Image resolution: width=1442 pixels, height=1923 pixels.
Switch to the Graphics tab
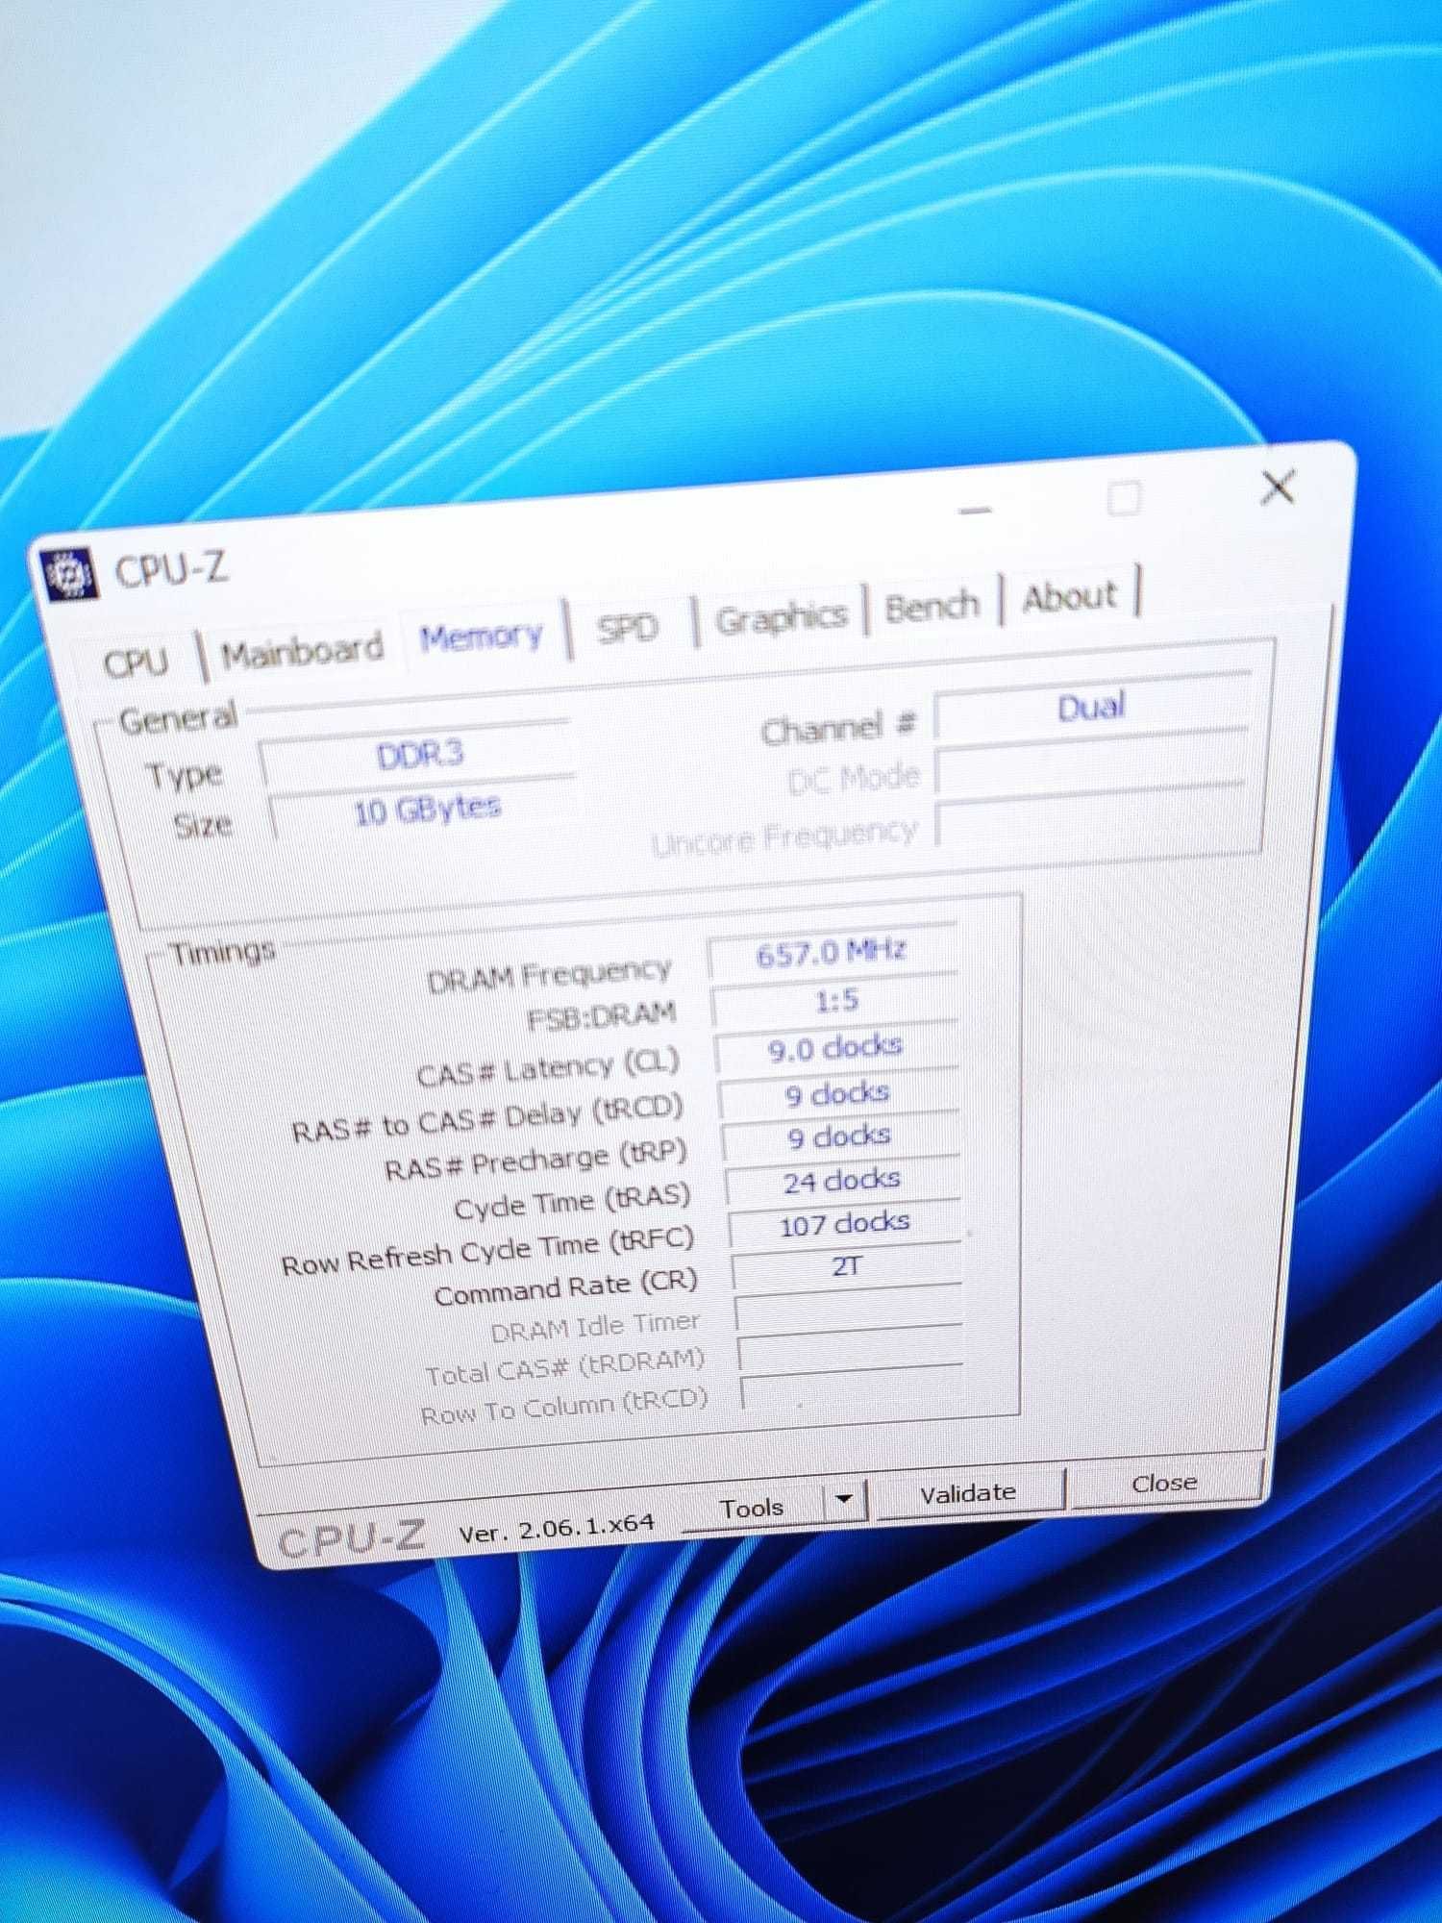click(x=781, y=617)
